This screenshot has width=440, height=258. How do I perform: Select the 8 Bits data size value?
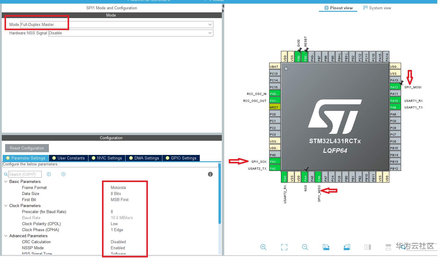point(116,193)
